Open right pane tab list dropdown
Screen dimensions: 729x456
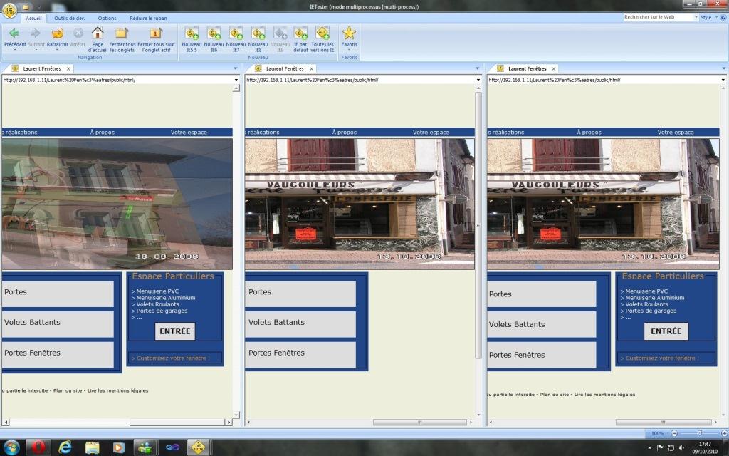(724, 68)
